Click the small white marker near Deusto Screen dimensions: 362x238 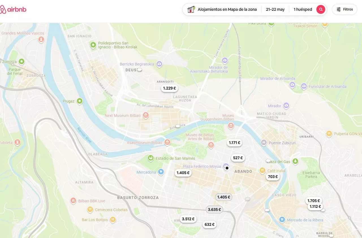139,70
